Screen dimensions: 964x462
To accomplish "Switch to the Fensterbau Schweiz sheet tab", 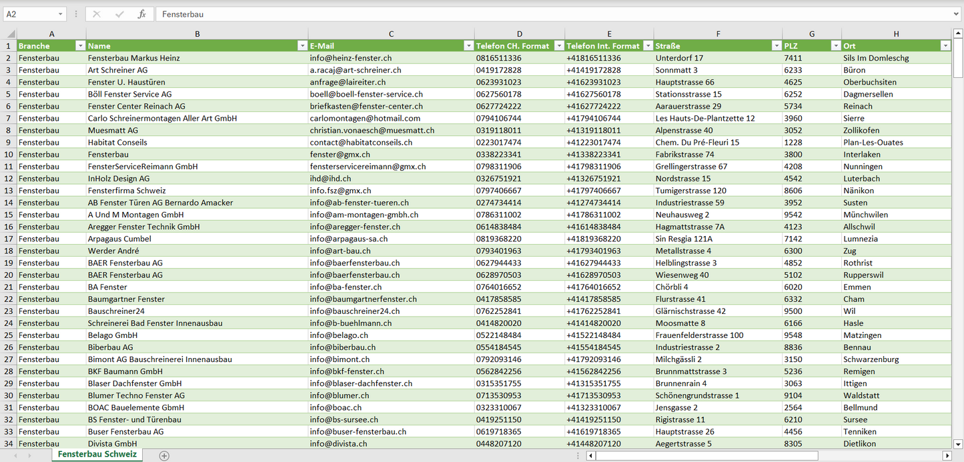I will 97,454.
